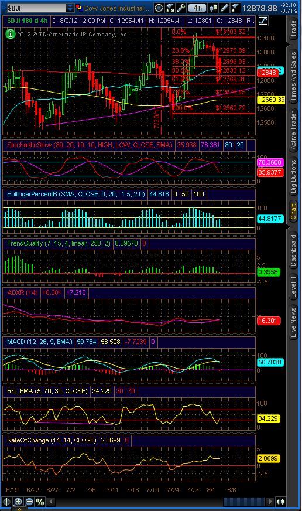
Task: Open the Dashboard side tab
Action: (293, 250)
